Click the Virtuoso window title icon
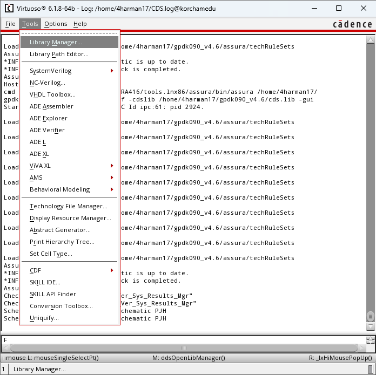Image resolution: width=376 pixels, height=375 pixels. (9, 9)
